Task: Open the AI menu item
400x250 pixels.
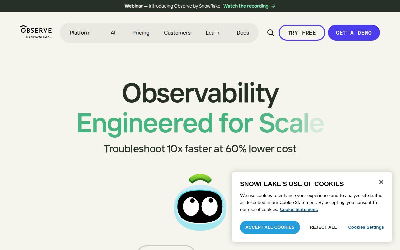Action: [113, 33]
